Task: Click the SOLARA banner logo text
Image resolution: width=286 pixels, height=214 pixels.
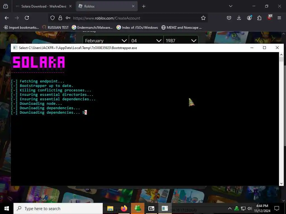Action: (39, 62)
